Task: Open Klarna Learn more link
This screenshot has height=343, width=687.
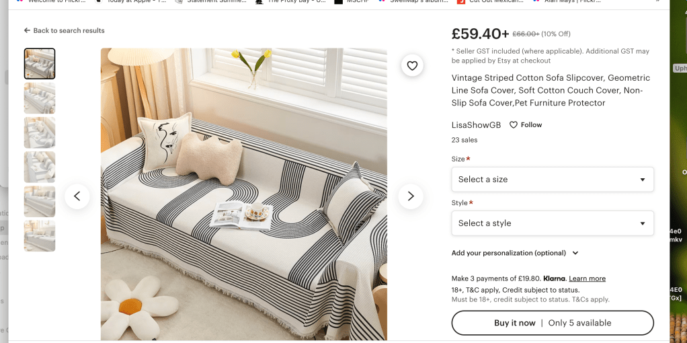Action: 587,278
